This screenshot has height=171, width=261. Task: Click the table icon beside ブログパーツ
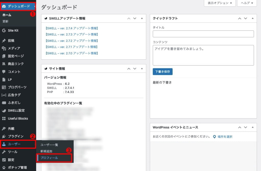click(4, 87)
